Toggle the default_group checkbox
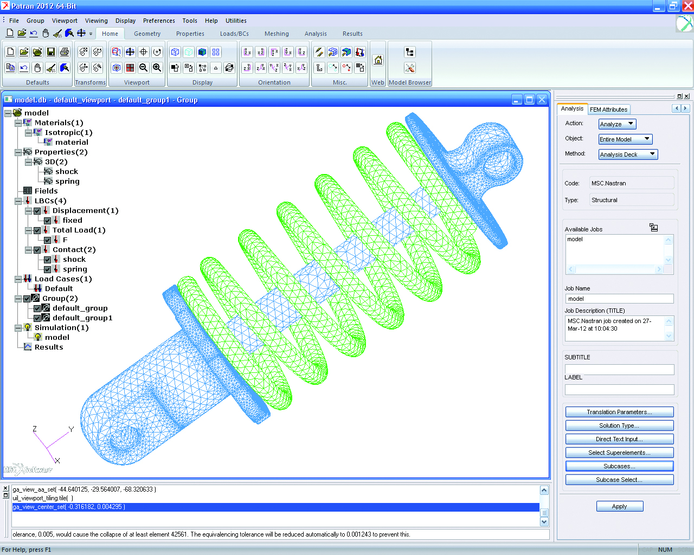Screen dimensions: 694x555 point(37,308)
